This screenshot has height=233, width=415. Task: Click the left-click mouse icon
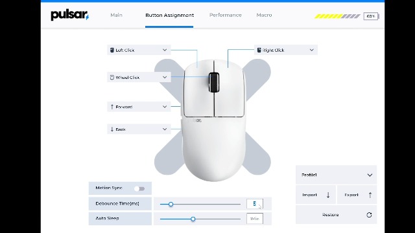pos(112,50)
